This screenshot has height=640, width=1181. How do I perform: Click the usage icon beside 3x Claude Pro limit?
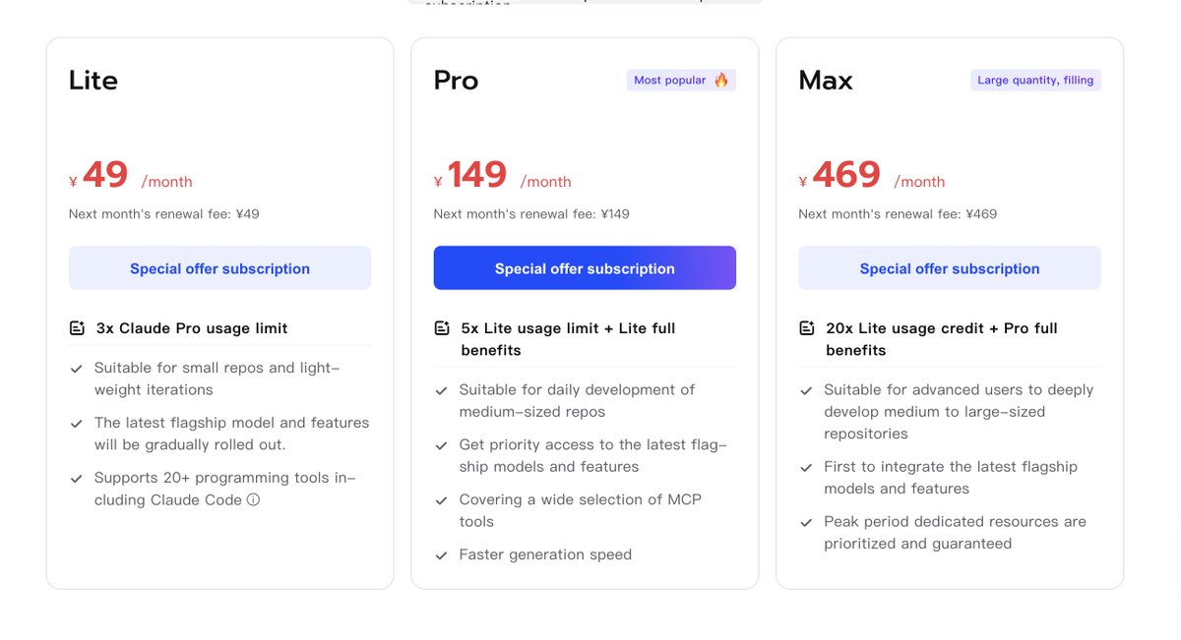[77, 328]
